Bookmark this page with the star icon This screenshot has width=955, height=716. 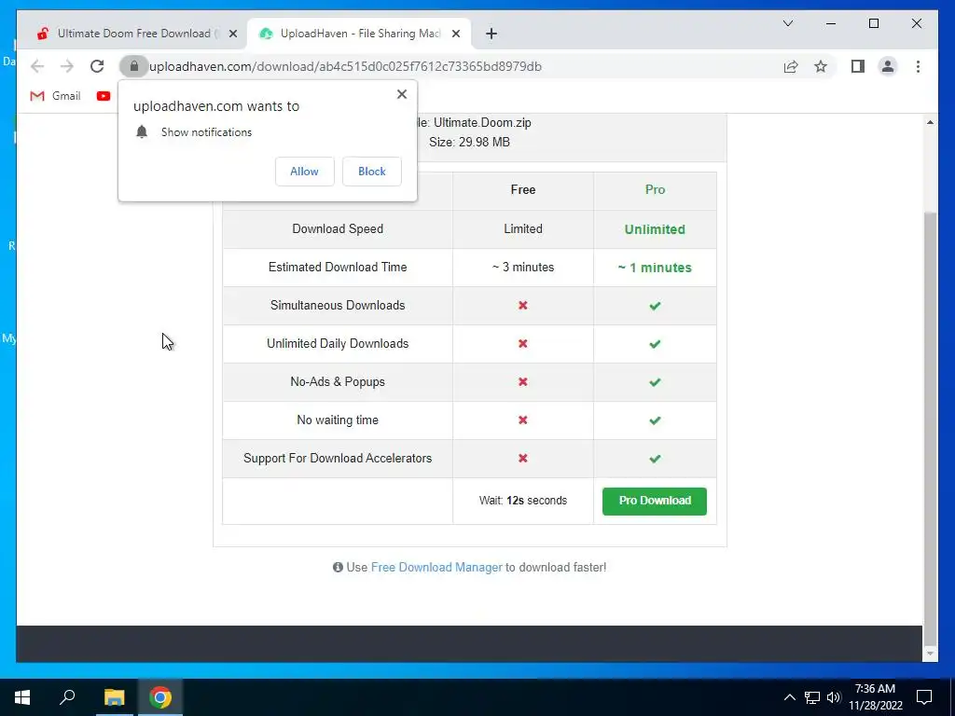pos(821,66)
